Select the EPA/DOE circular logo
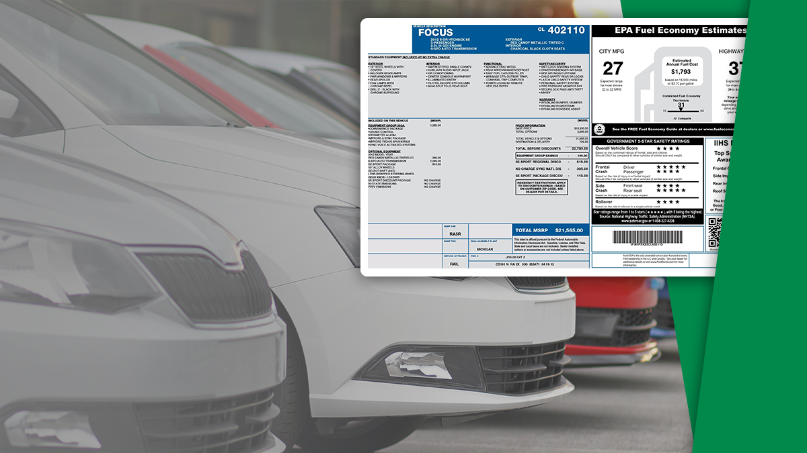This screenshot has width=807, height=453. point(599,129)
